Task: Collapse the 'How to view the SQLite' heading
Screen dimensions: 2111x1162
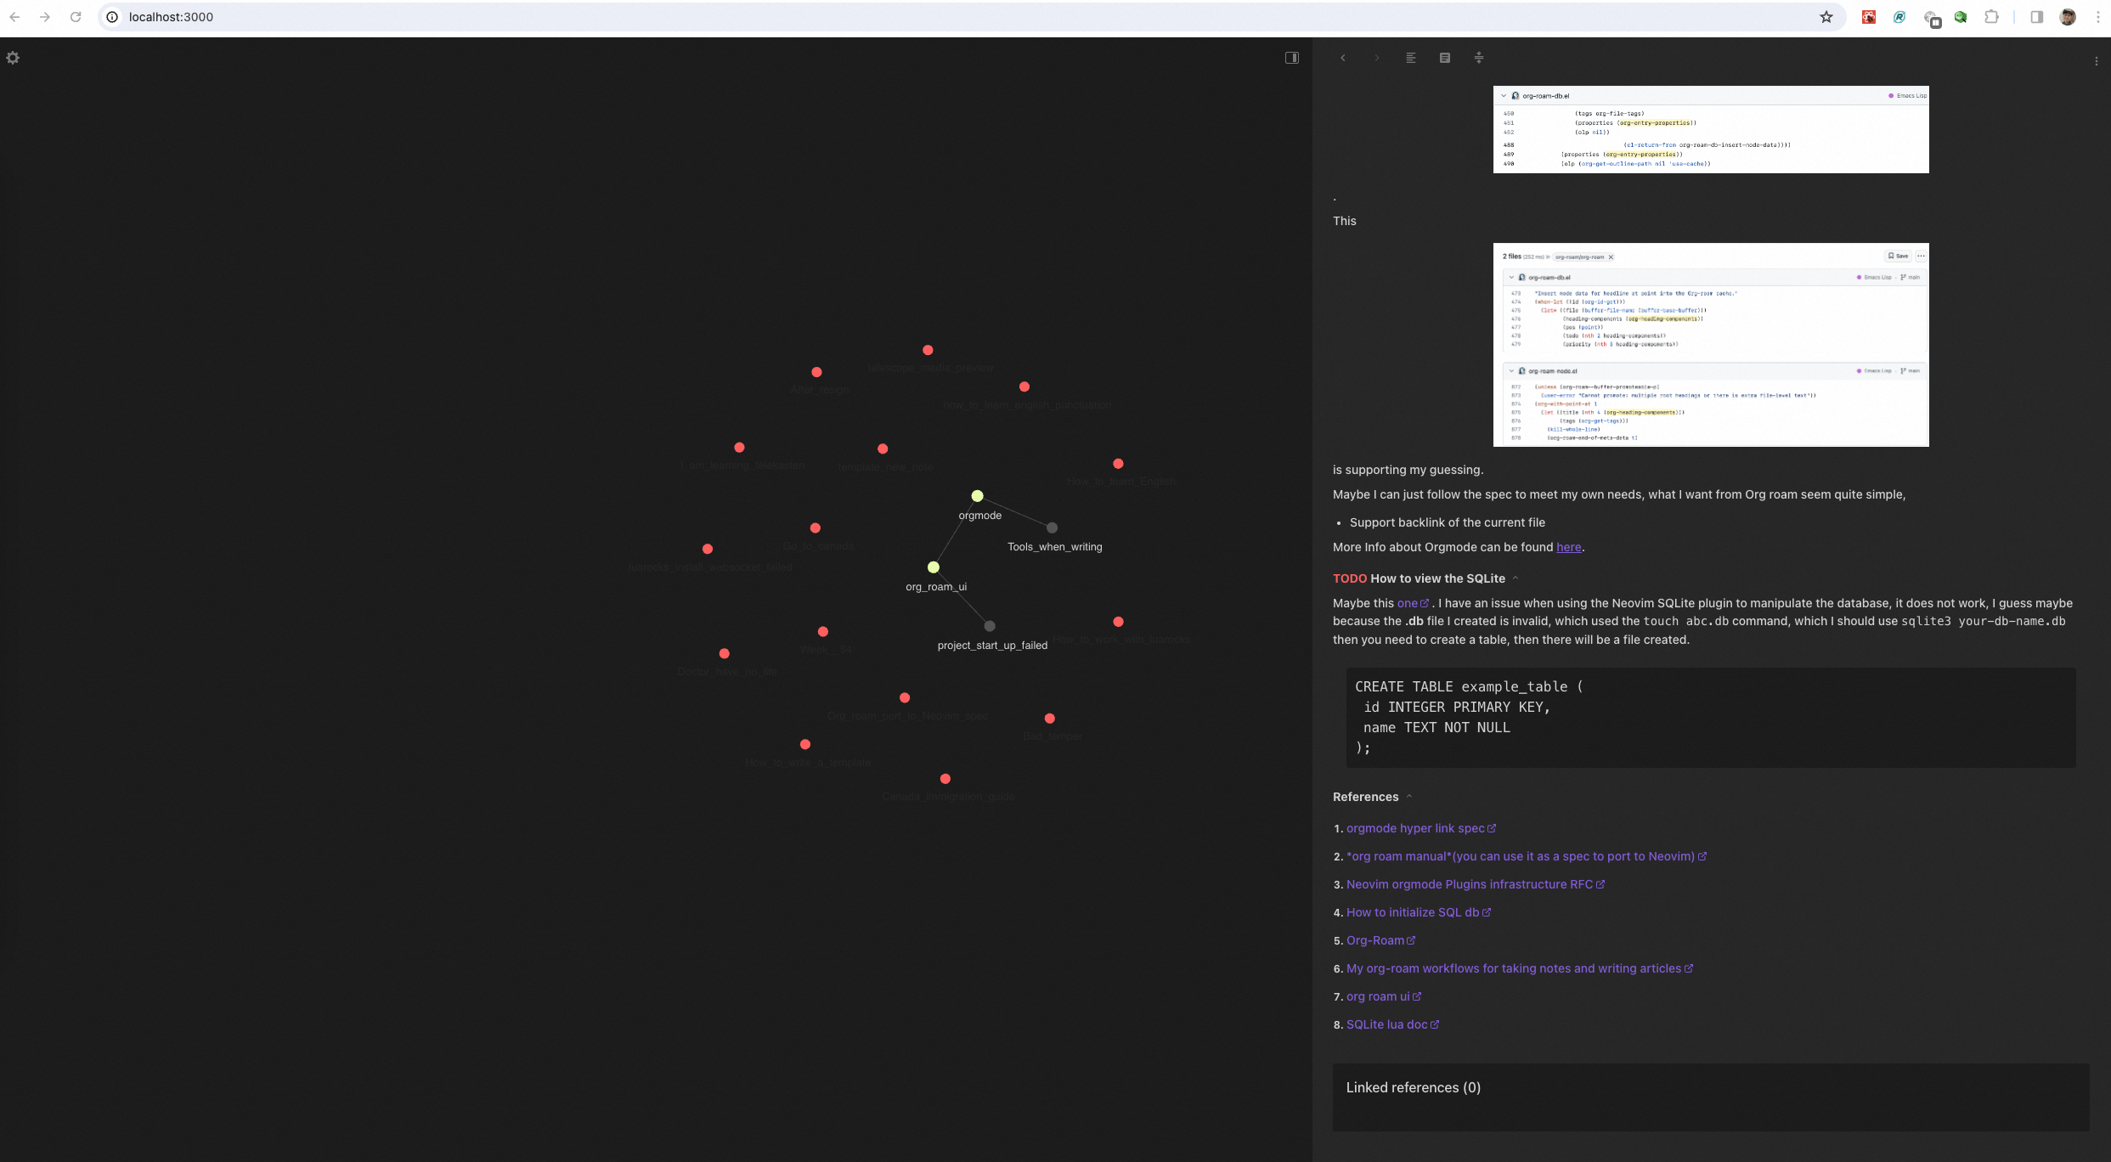Action: pos(1516,578)
